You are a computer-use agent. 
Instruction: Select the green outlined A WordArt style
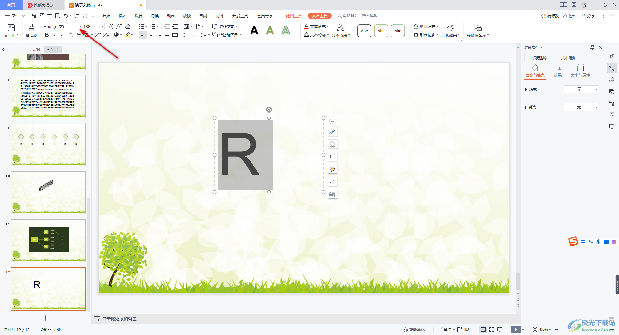pyautogui.click(x=286, y=31)
